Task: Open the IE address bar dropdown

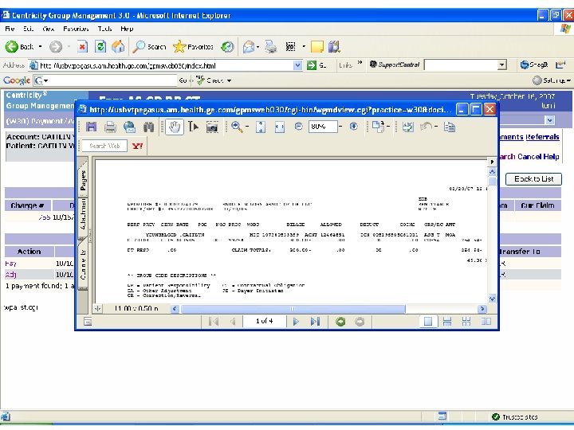Action: tap(298, 65)
